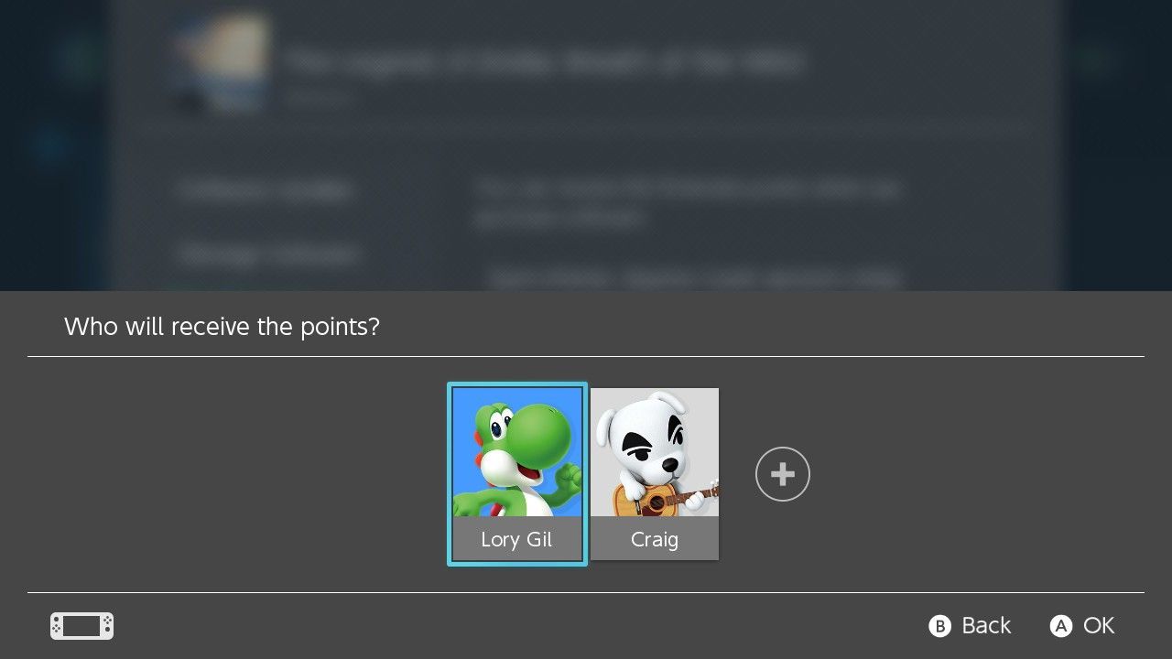Click the Lory Gil name label

(516, 539)
